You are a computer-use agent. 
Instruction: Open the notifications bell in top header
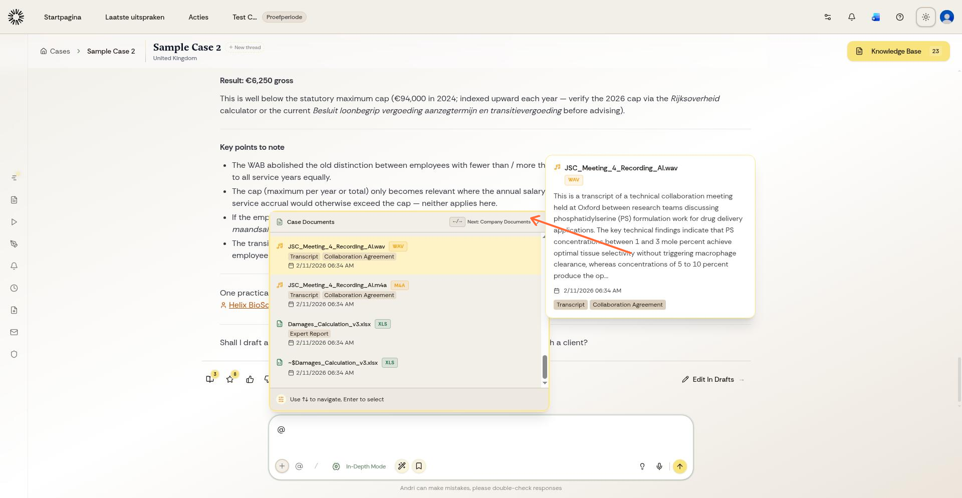(852, 17)
